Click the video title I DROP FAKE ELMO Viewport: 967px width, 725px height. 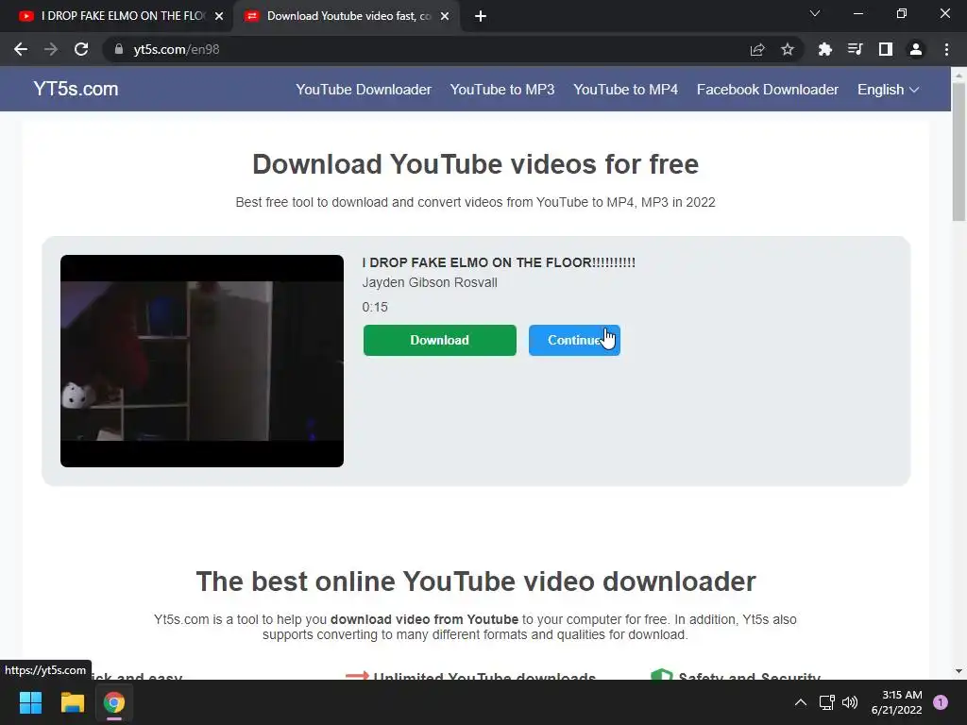pos(499,262)
